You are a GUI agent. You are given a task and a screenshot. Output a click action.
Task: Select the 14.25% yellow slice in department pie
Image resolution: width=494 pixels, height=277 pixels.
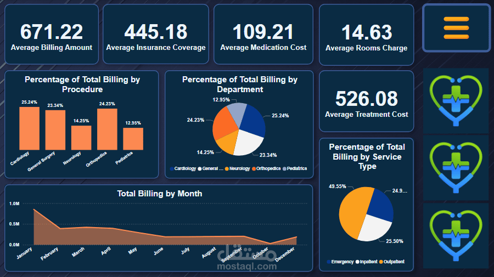tap(227, 143)
